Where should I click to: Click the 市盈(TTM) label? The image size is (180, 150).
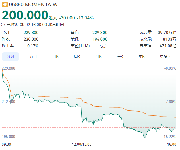coord(80,46)
